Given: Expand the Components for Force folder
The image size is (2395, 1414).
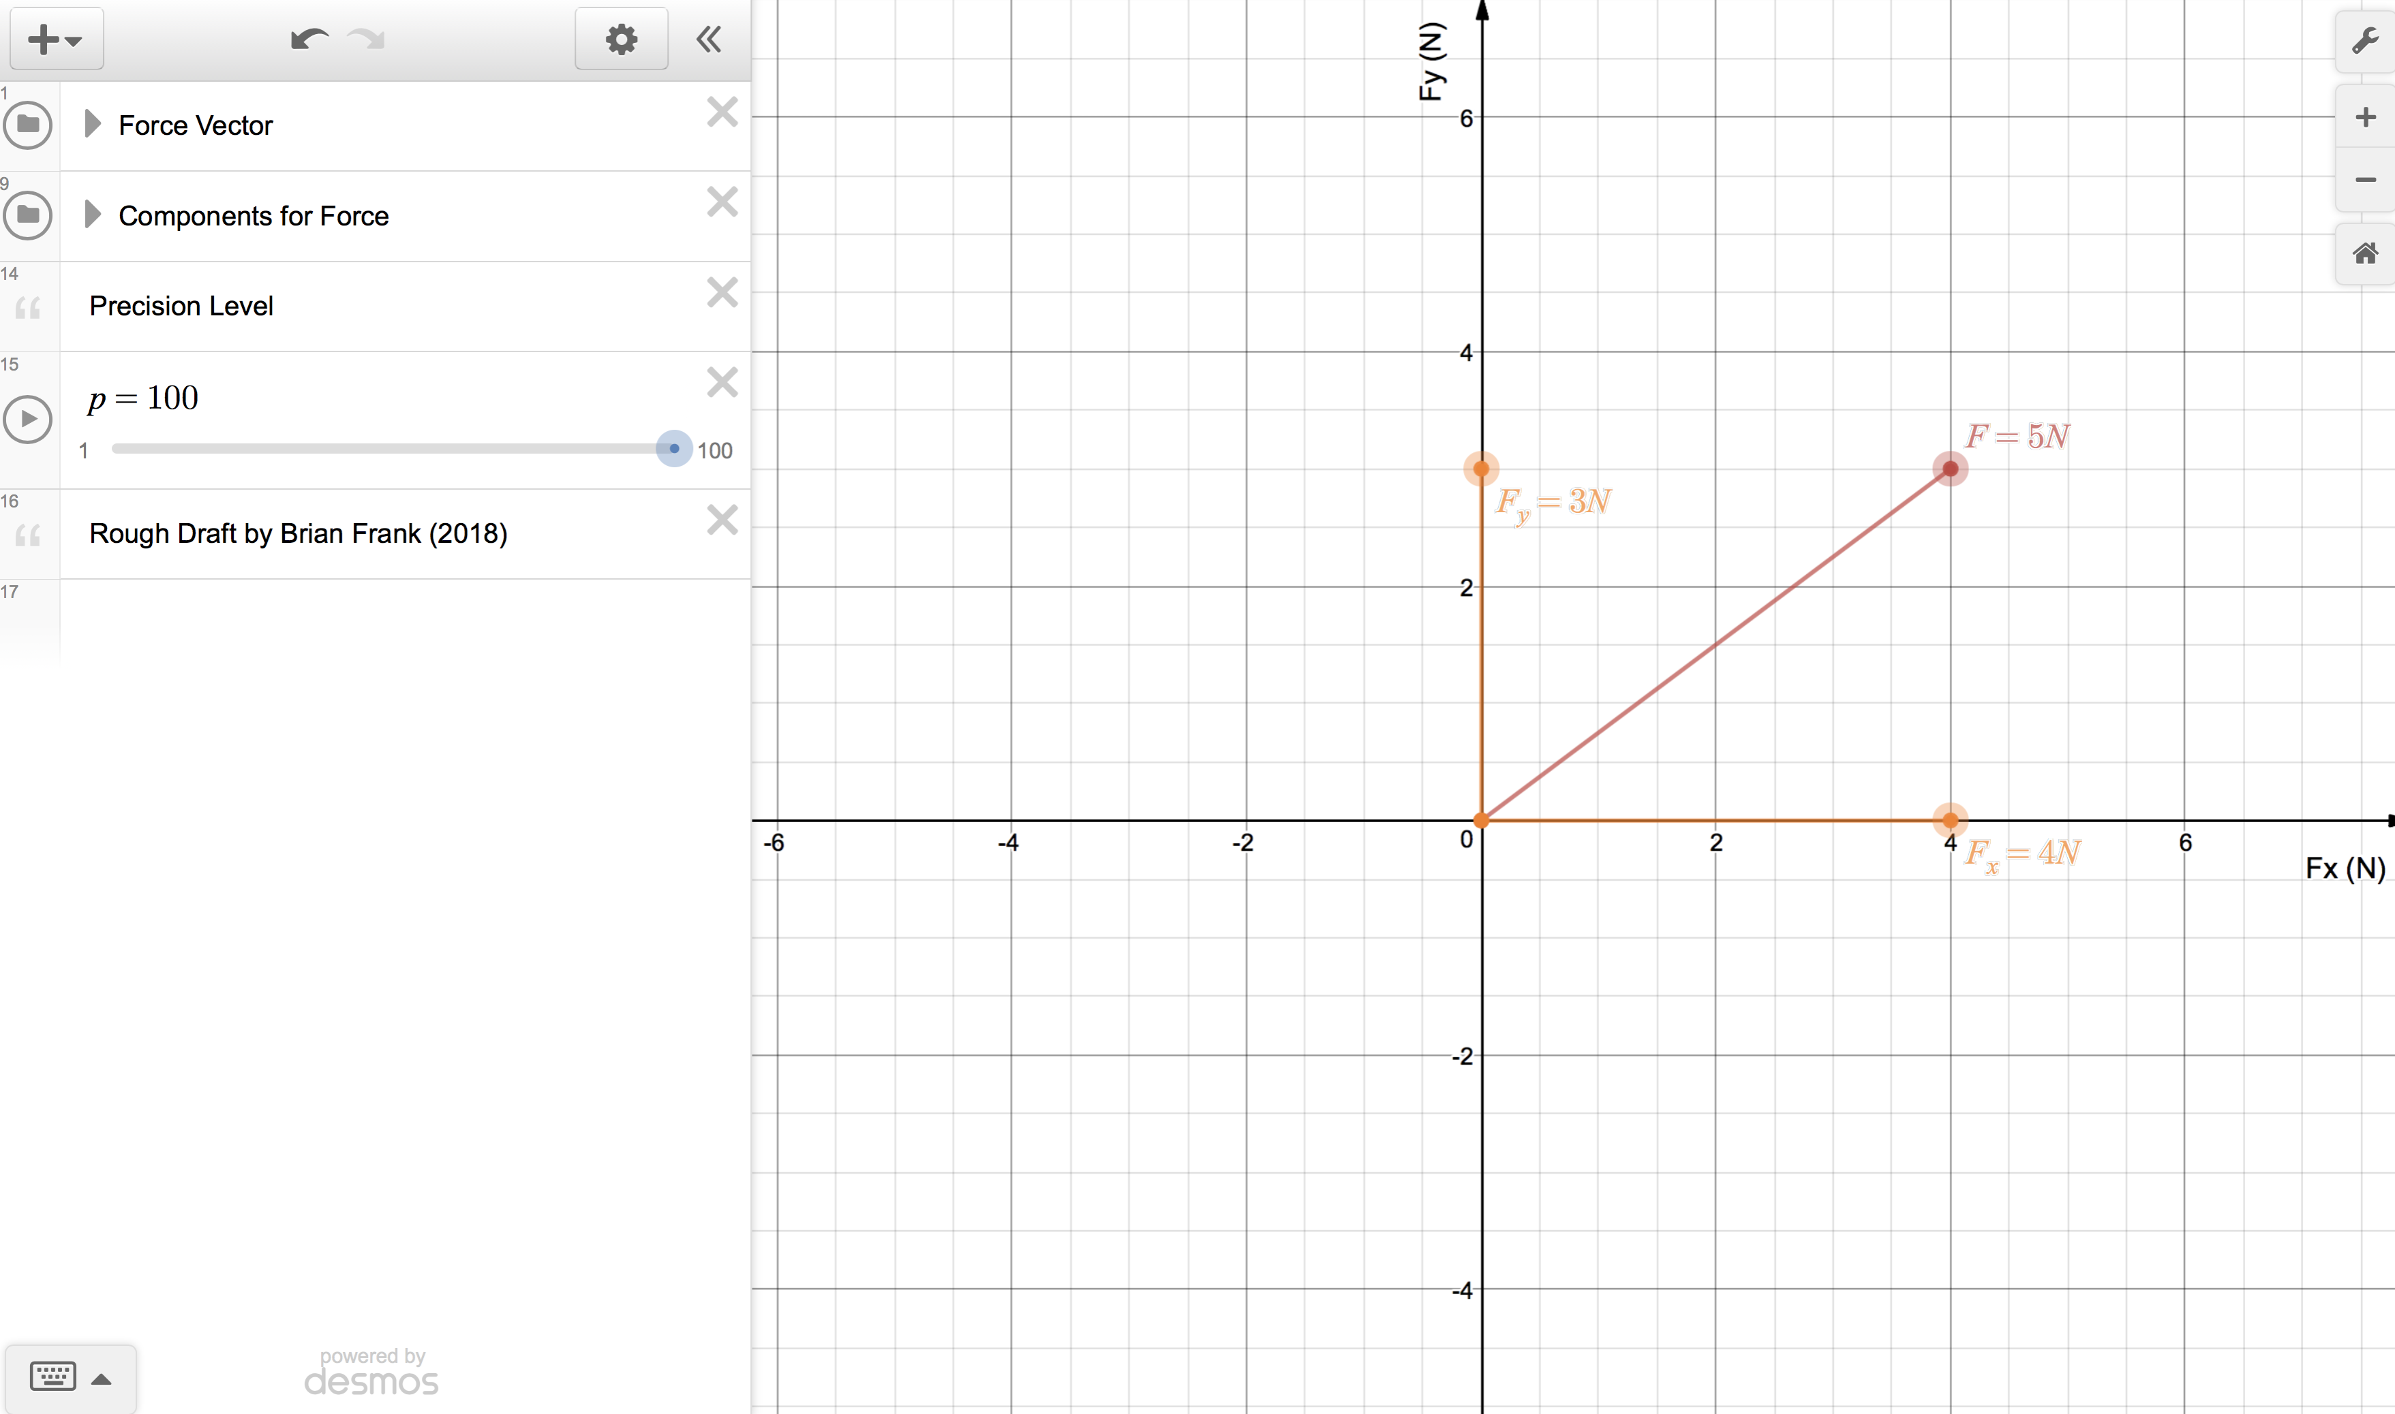Looking at the screenshot, I should [x=93, y=215].
